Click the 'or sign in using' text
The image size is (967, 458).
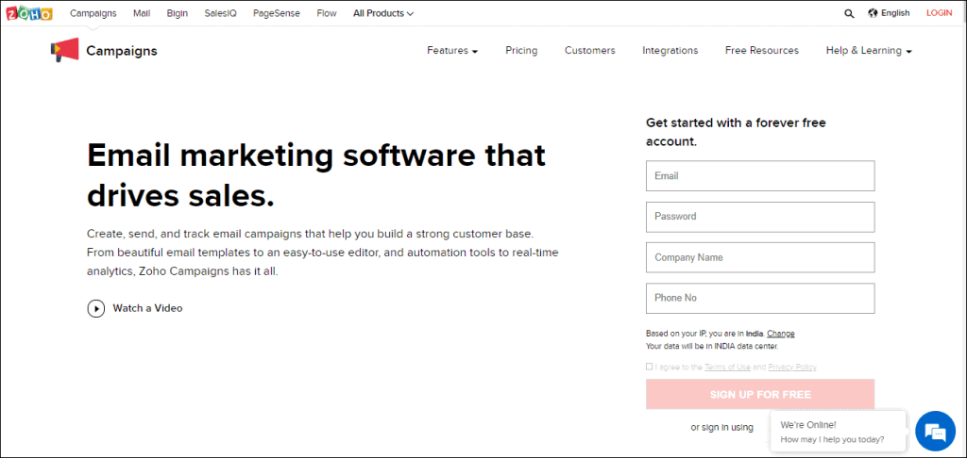(721, 427)
